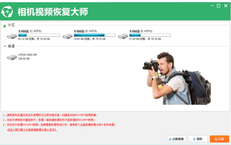Click the camera recovery app logo
This screenshot has width=231, height=145.
pos(7,12)
